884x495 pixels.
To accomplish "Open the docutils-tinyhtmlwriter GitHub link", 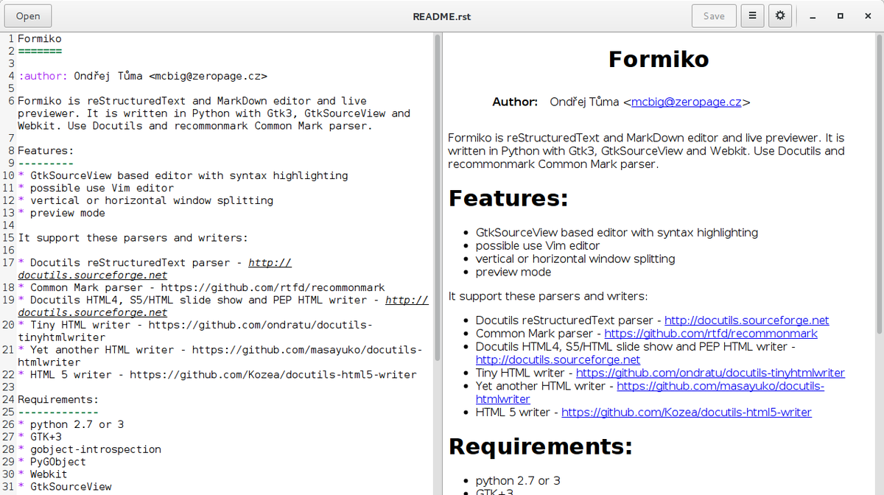I will (710, 373).
